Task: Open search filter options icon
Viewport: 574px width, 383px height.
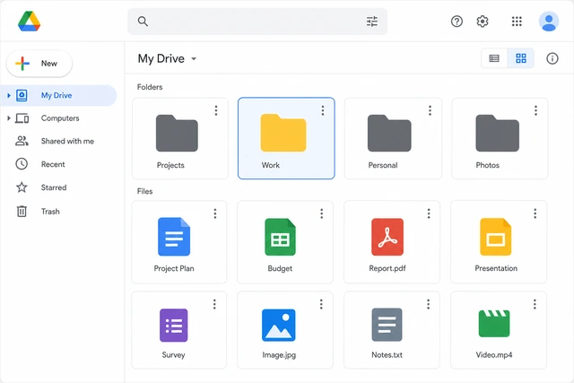Action: click(x=372, y=22)
